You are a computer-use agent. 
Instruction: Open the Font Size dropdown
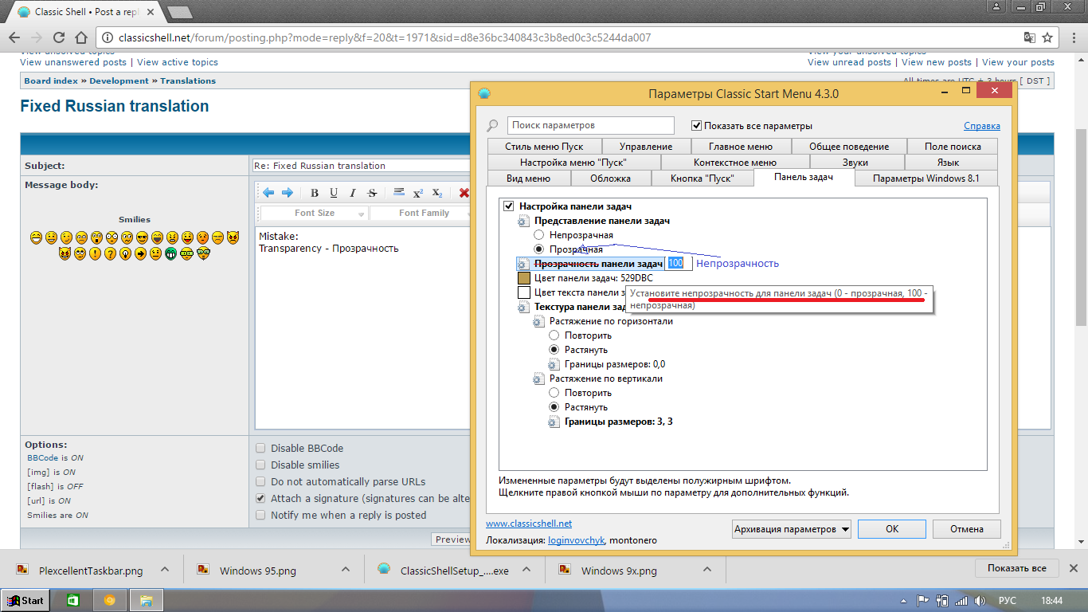pyautogui.click(x=315, y=214)
